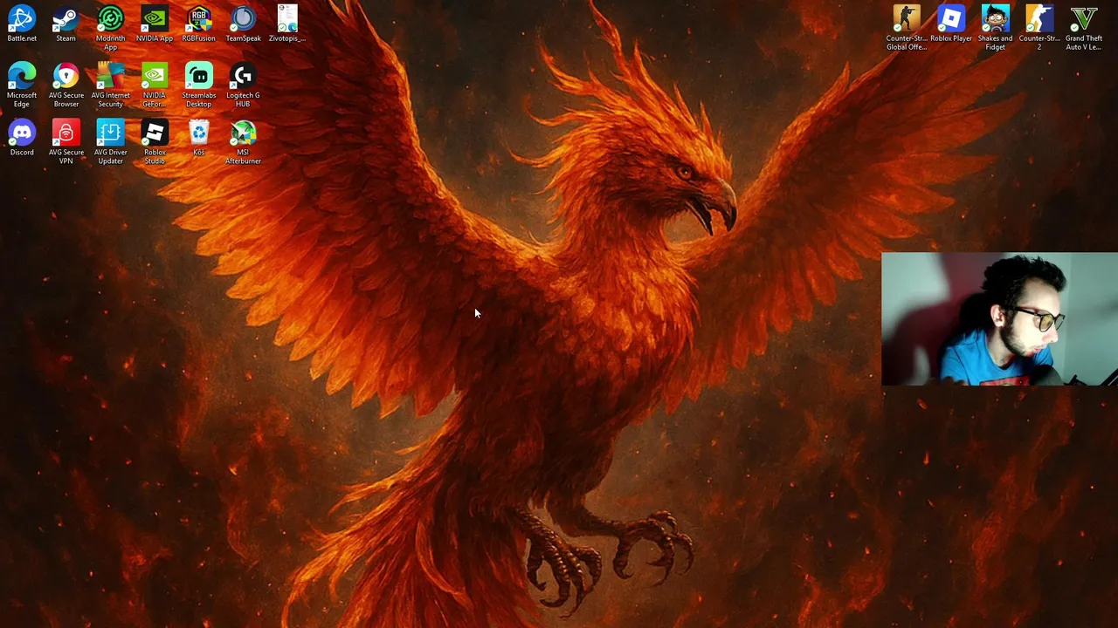The width and height of the screenshot is (1118, 628).
Task: Select Counter-Strike Global Offensive icon
Action: (907, 28)
